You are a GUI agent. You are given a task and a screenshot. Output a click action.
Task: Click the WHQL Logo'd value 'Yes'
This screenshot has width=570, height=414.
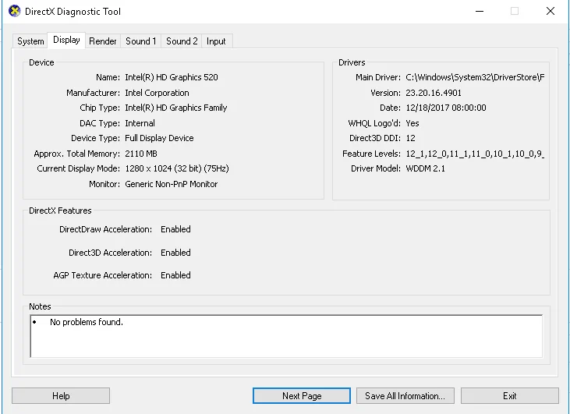pos(412,123)
